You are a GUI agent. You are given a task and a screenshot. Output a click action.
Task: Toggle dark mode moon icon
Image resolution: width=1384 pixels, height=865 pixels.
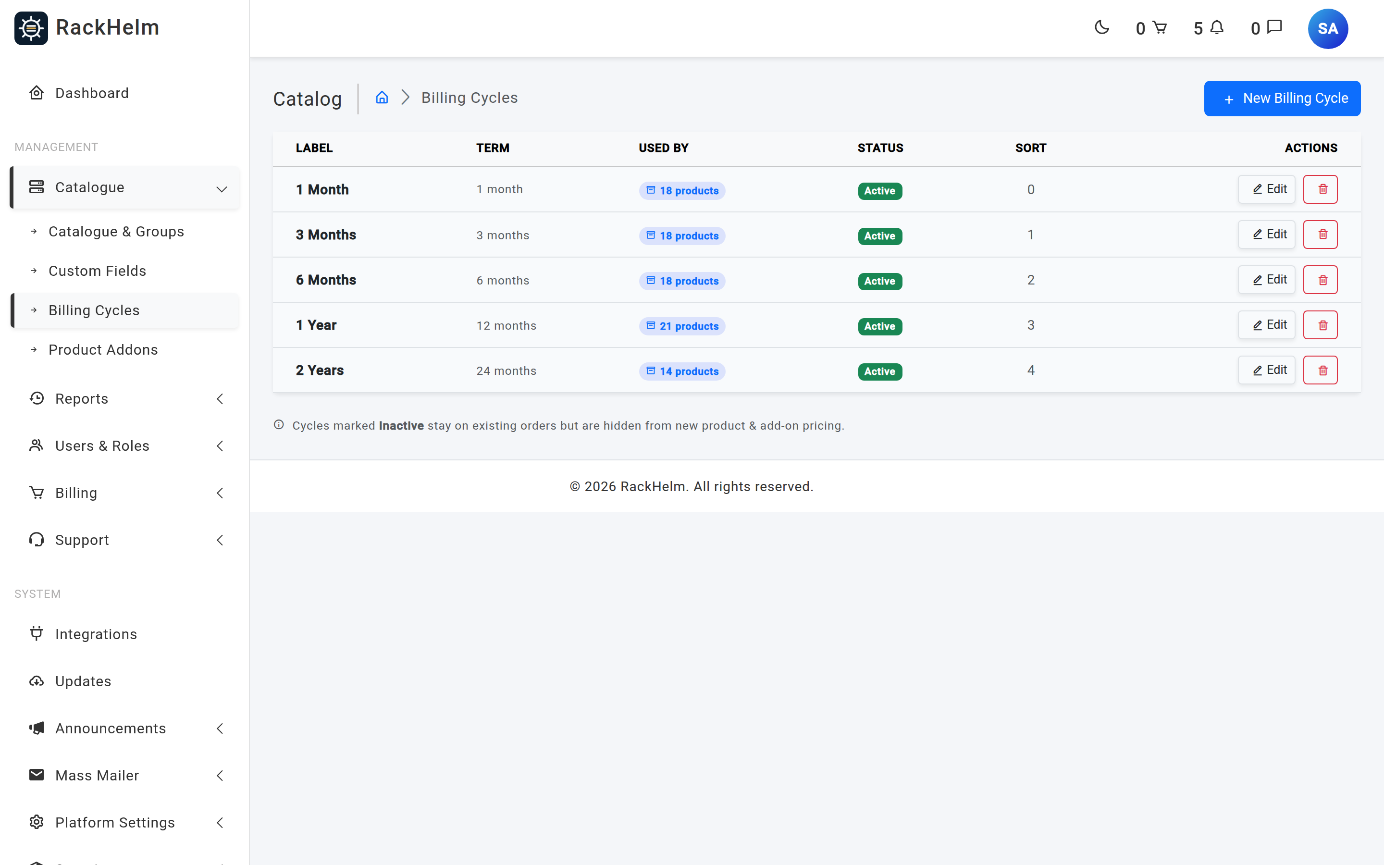[1101, 27]
